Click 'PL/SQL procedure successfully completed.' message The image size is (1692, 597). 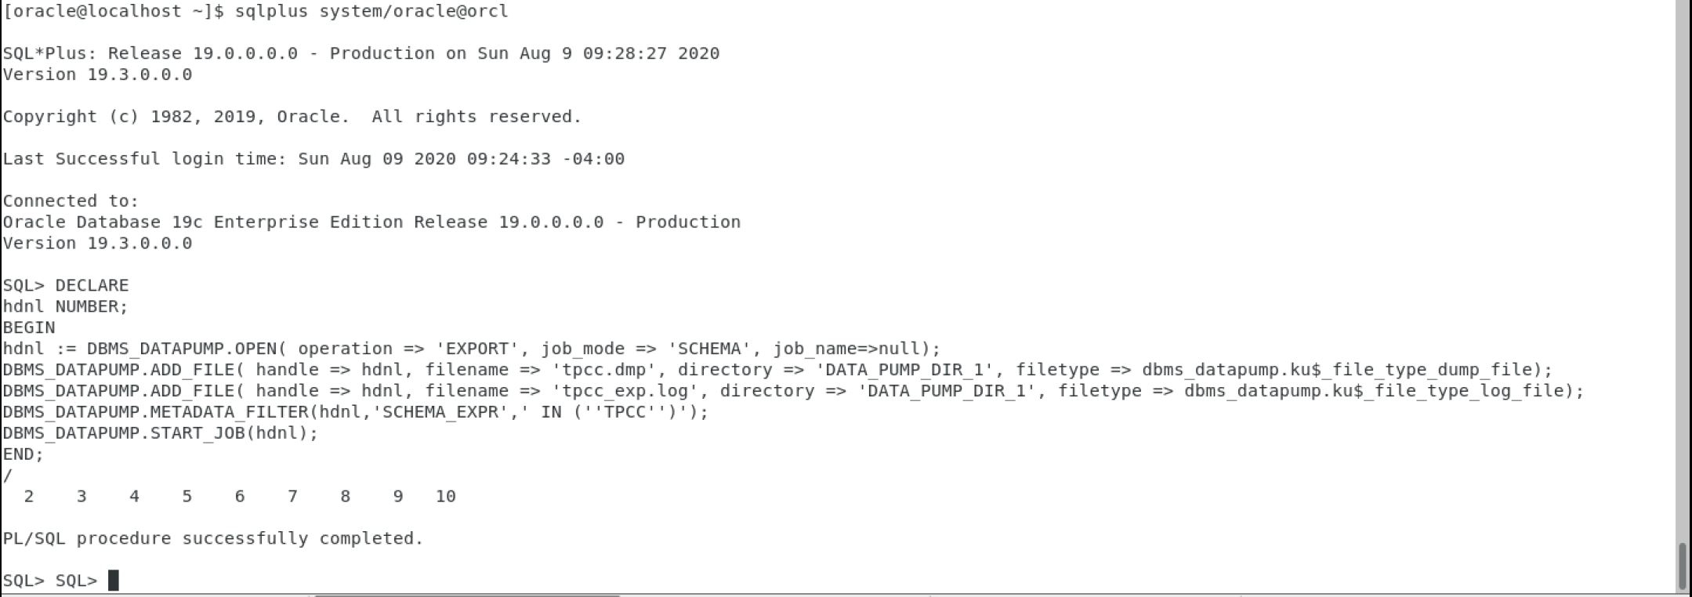213,538
